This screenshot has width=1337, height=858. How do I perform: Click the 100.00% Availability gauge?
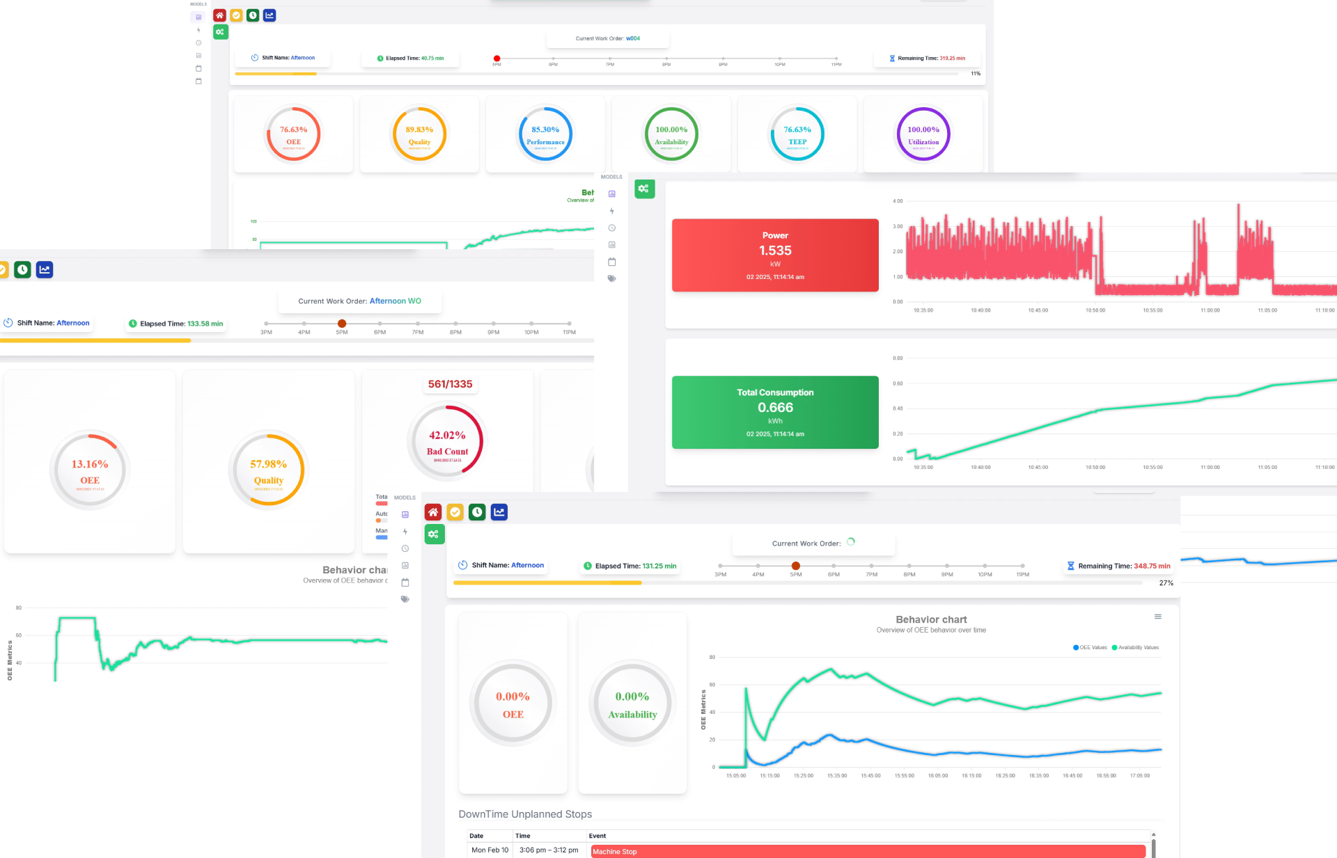[x=671, y=134]
